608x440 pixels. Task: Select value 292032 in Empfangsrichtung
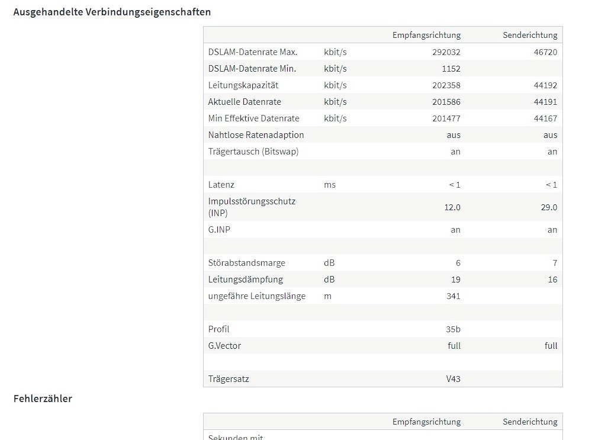tap(446, 52)
